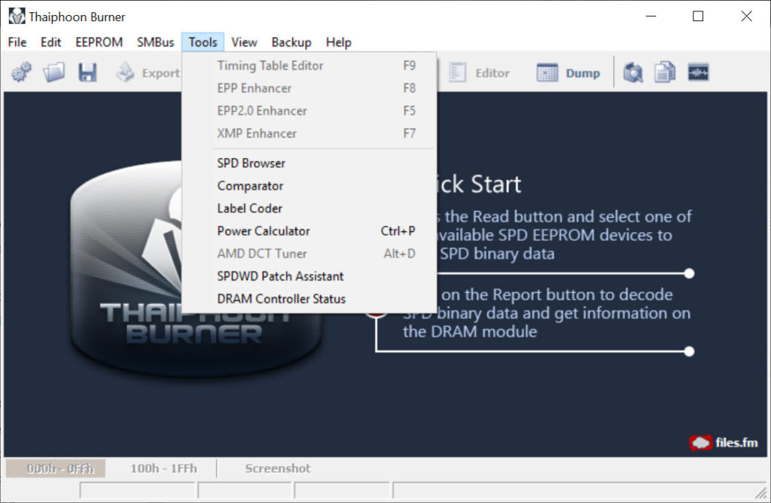Image resolution: width=771 pixels, height=503 pixels.
Task: Open SPD Browser from Tools menu
Action: [x=309, y=163]
